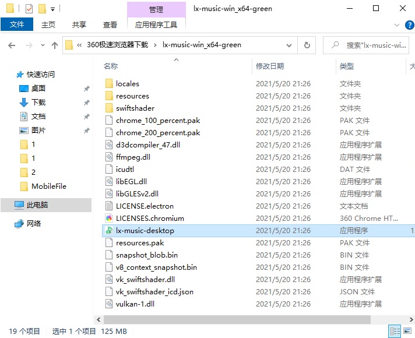Switch to large icons view button
Viewport: 415px width, 338px height.
pyautogui.click(x=407, y=332)
